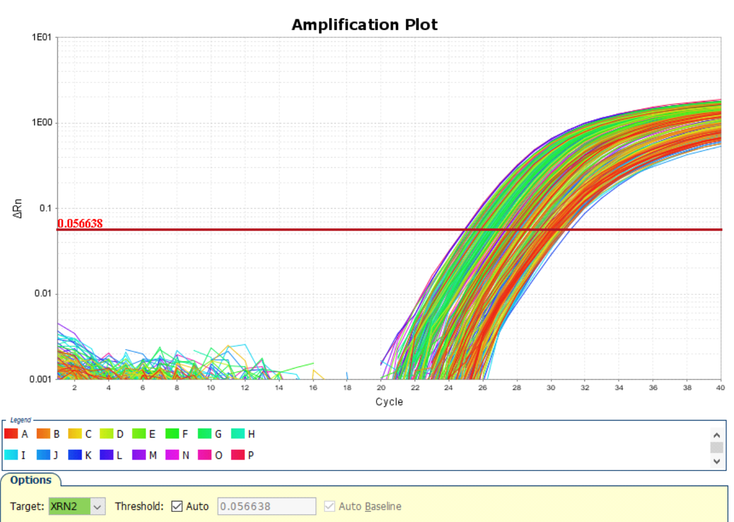The width and height of the screenshot is (734, 522).
Task: Click the pink-red P legend swatch
Action: click(x=238, y=455)
